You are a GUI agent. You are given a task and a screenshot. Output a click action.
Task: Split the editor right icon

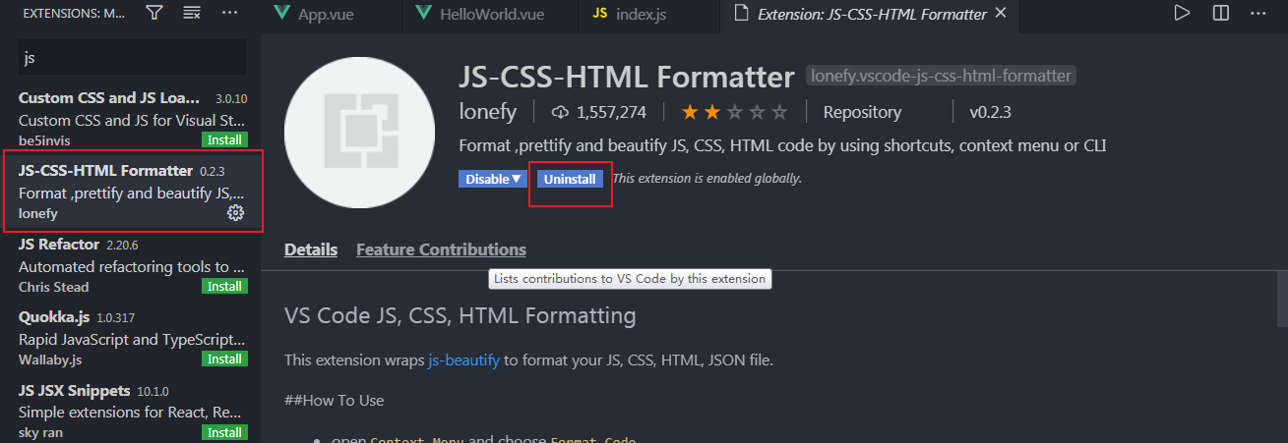pyautogui.click(x=1220, y=13)
